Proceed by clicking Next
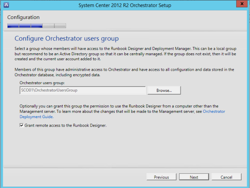Image resolution: width=250 pixels, height=188 pixels. [x=194, y=177]
